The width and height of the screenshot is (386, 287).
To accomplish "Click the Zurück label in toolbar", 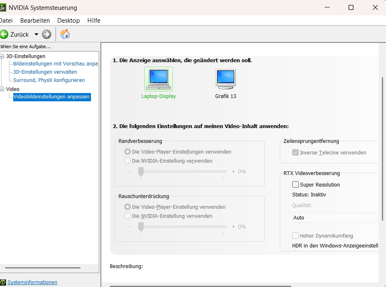I will 19,35.
